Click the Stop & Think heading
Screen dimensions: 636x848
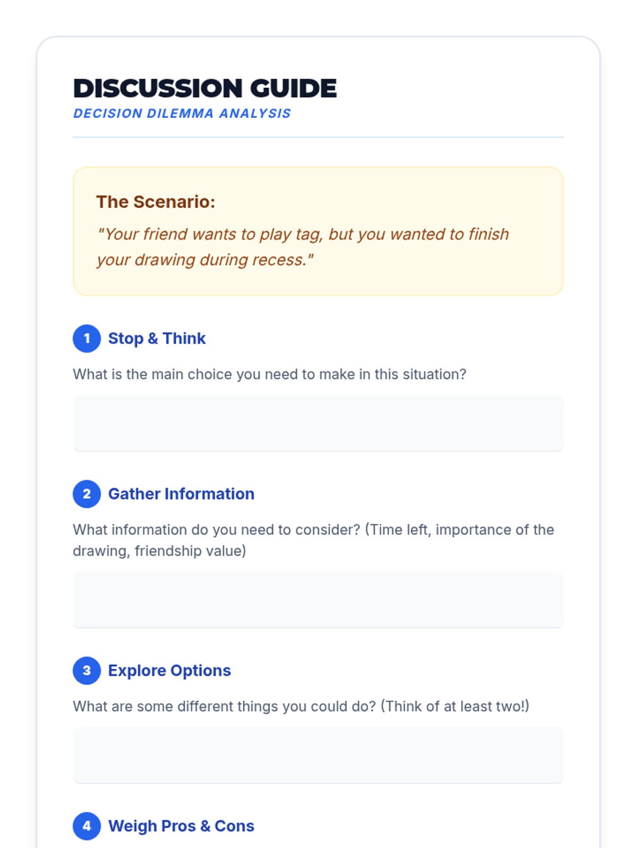[157, 339]
